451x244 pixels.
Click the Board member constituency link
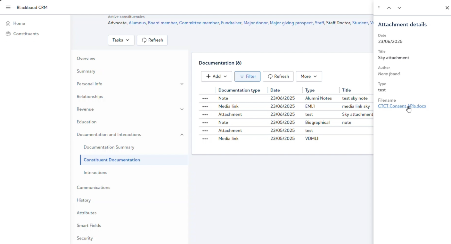pos(162,23)
